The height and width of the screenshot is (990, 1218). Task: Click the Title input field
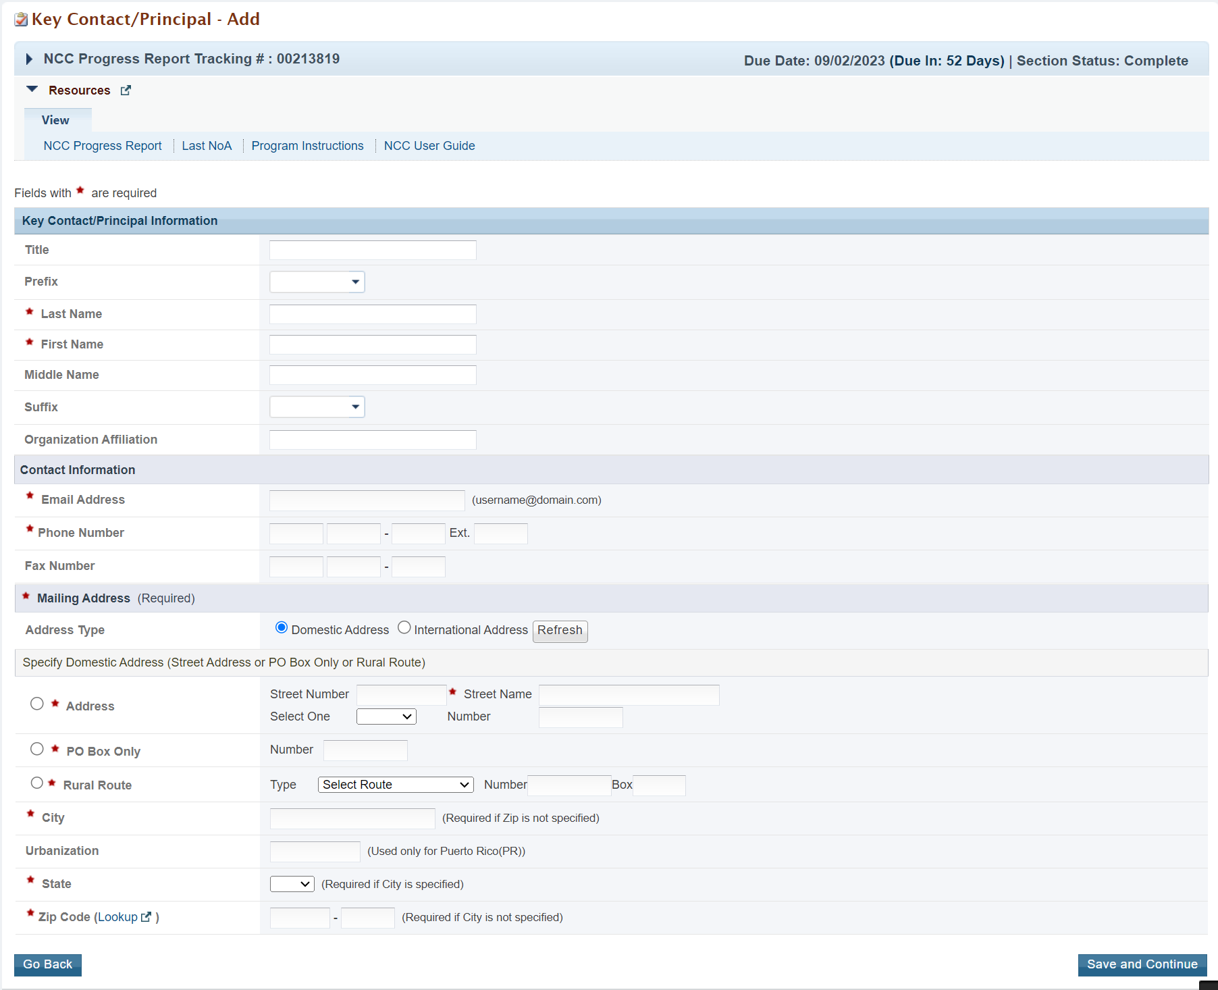click(373, 251)
